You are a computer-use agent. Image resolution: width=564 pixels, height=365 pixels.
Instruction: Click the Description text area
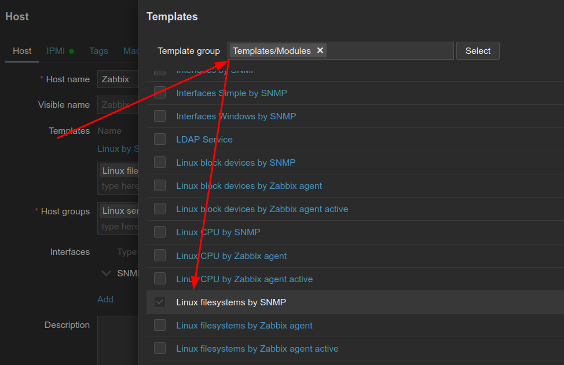pyautogui.click(x=118, y=341)
